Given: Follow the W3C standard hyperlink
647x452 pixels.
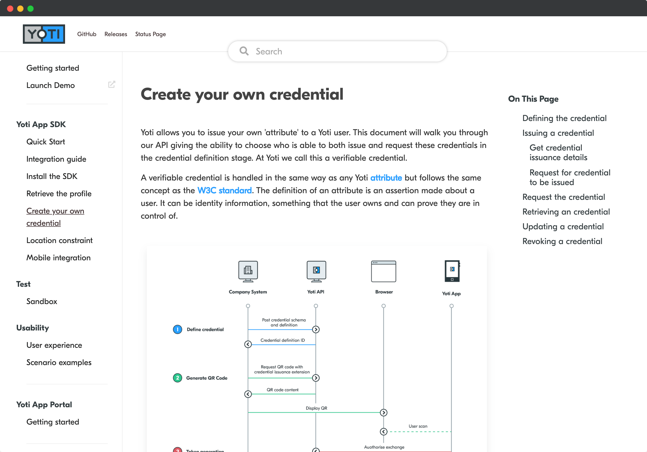Looking at the screenshot, I should (225, 190).
